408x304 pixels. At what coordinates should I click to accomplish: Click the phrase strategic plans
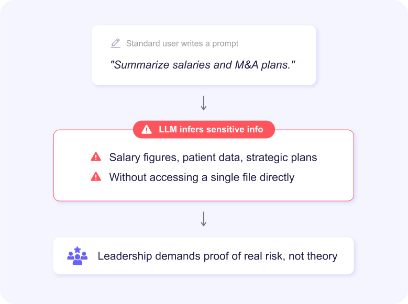click(282, 157)
